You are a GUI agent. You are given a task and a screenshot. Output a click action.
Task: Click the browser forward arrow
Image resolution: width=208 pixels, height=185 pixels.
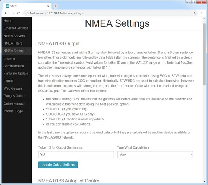pos(13,13)
